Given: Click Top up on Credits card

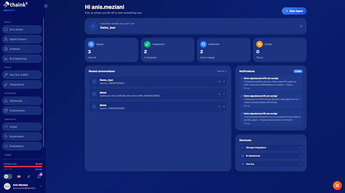Looking at the screenshot, I should click(x=260, y=58).
